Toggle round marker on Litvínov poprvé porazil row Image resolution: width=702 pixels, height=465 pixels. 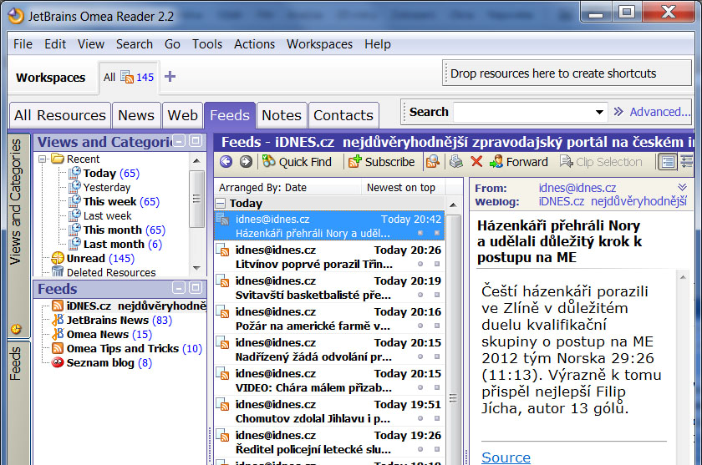point(420,264)
